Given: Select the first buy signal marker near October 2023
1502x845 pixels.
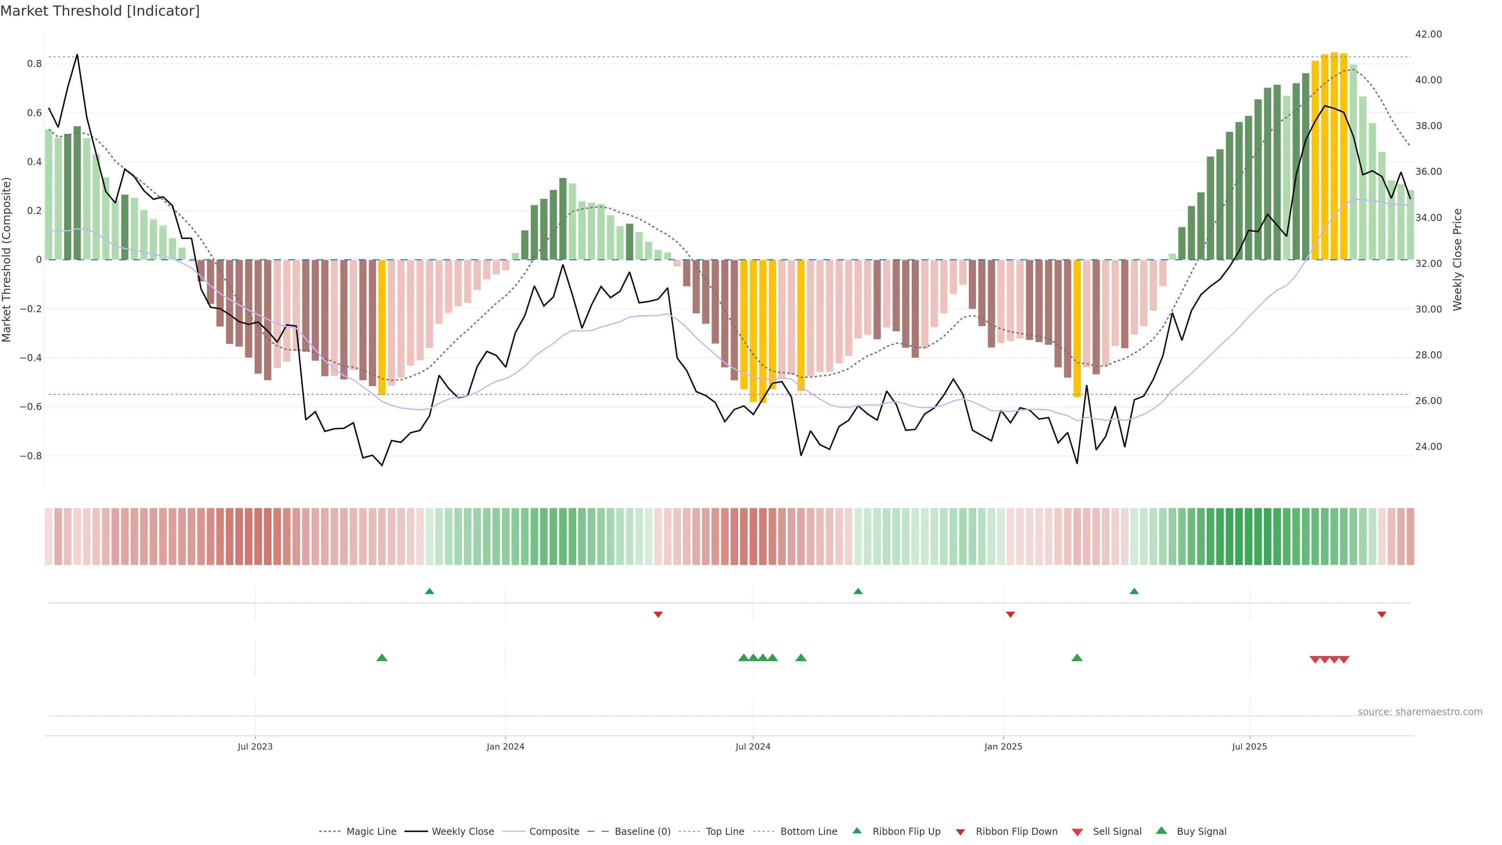Looking at the screenshot, I should click(382, 658).
